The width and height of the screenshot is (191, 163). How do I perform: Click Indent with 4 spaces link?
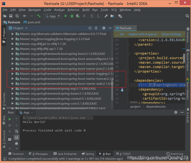click(143, 34)
